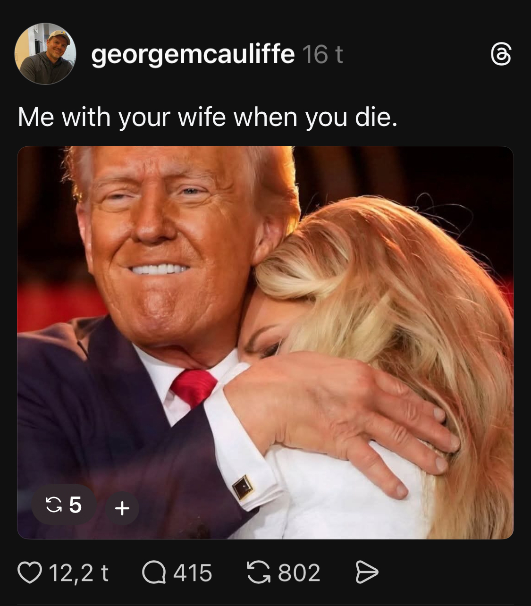Open the 415 replies count

tap(192, 573)
